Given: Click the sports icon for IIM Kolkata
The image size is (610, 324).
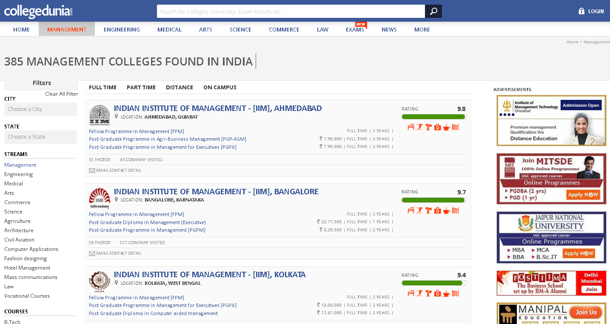Looking at the screenshot, I should tap(419, 293).
